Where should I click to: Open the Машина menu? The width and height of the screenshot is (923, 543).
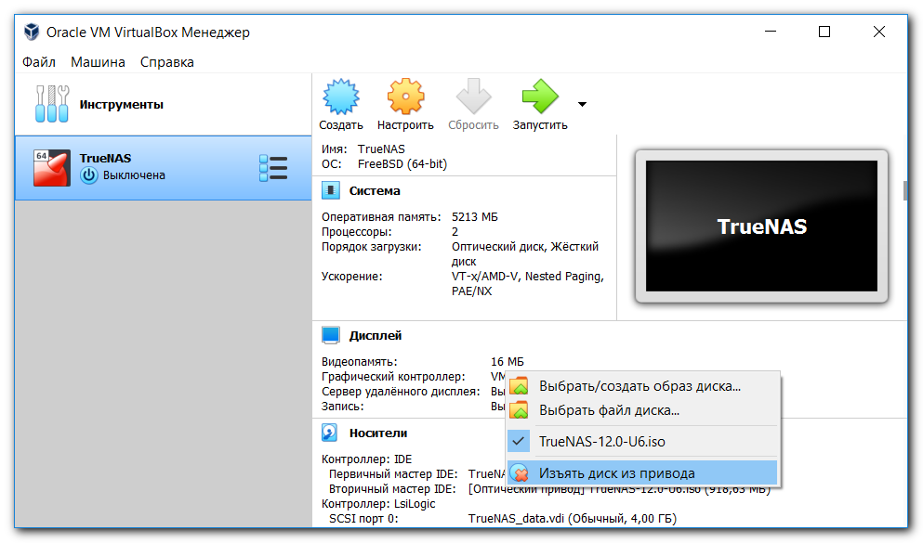point(98,61)
